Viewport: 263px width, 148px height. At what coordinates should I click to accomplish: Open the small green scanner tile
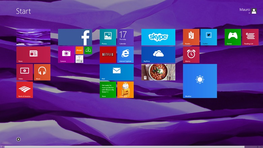coord(88,50)
